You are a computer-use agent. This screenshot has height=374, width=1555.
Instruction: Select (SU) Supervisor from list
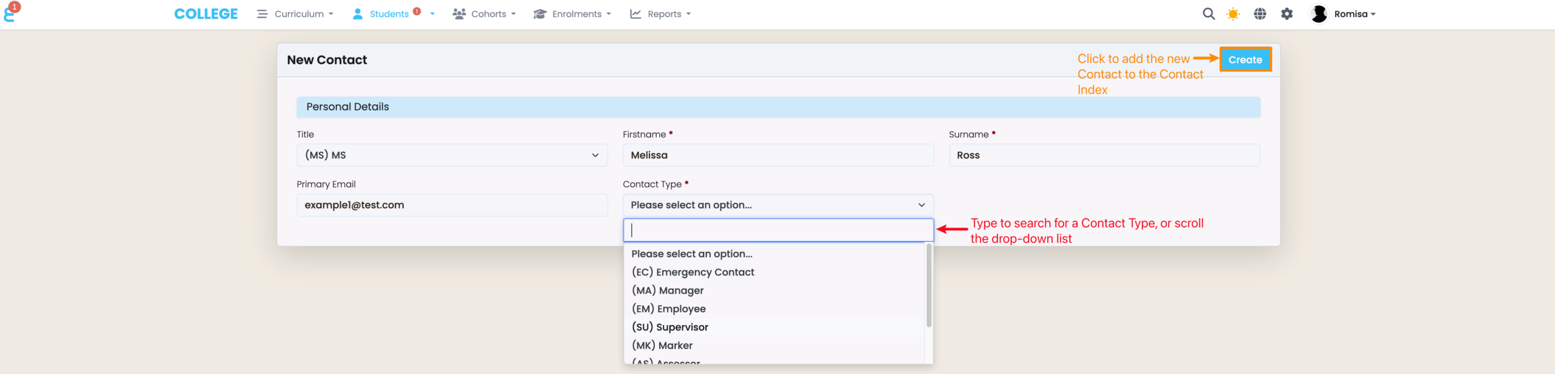click(670, 327)
